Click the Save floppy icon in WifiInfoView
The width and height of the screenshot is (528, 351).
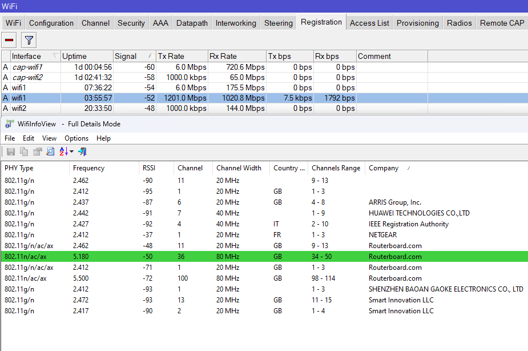(11, 151)
